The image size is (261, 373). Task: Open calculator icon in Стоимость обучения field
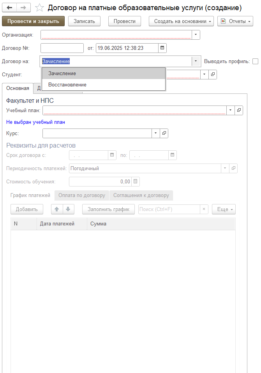(135, 181)
